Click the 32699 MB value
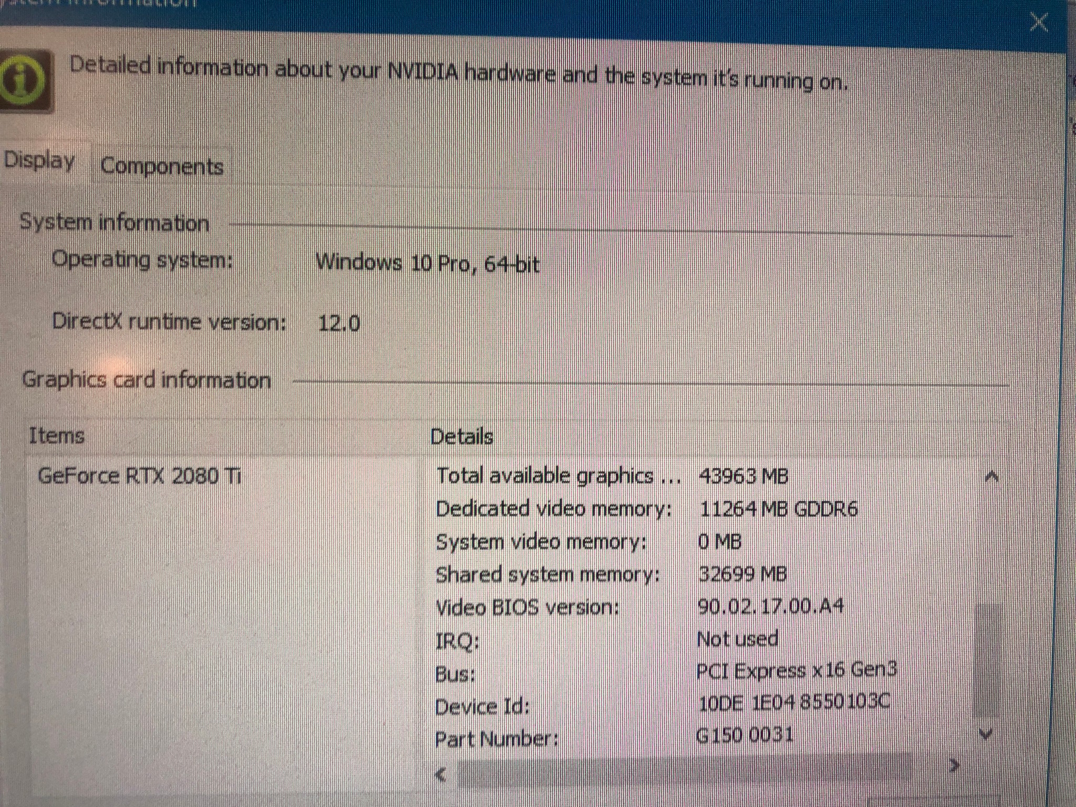Viewport: 1076px width, 807px height. pyautogui.click(x=742, y=574)
